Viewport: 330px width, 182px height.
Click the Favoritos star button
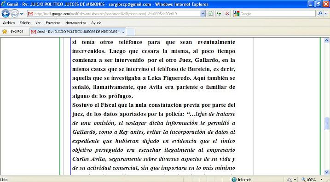(13, 32)
